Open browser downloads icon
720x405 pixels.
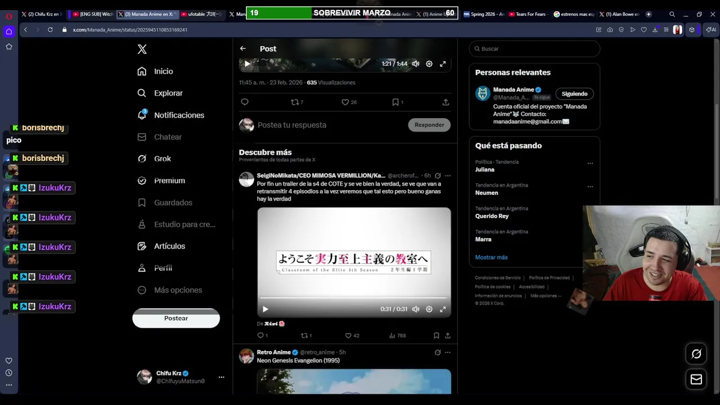click(655, 30)
